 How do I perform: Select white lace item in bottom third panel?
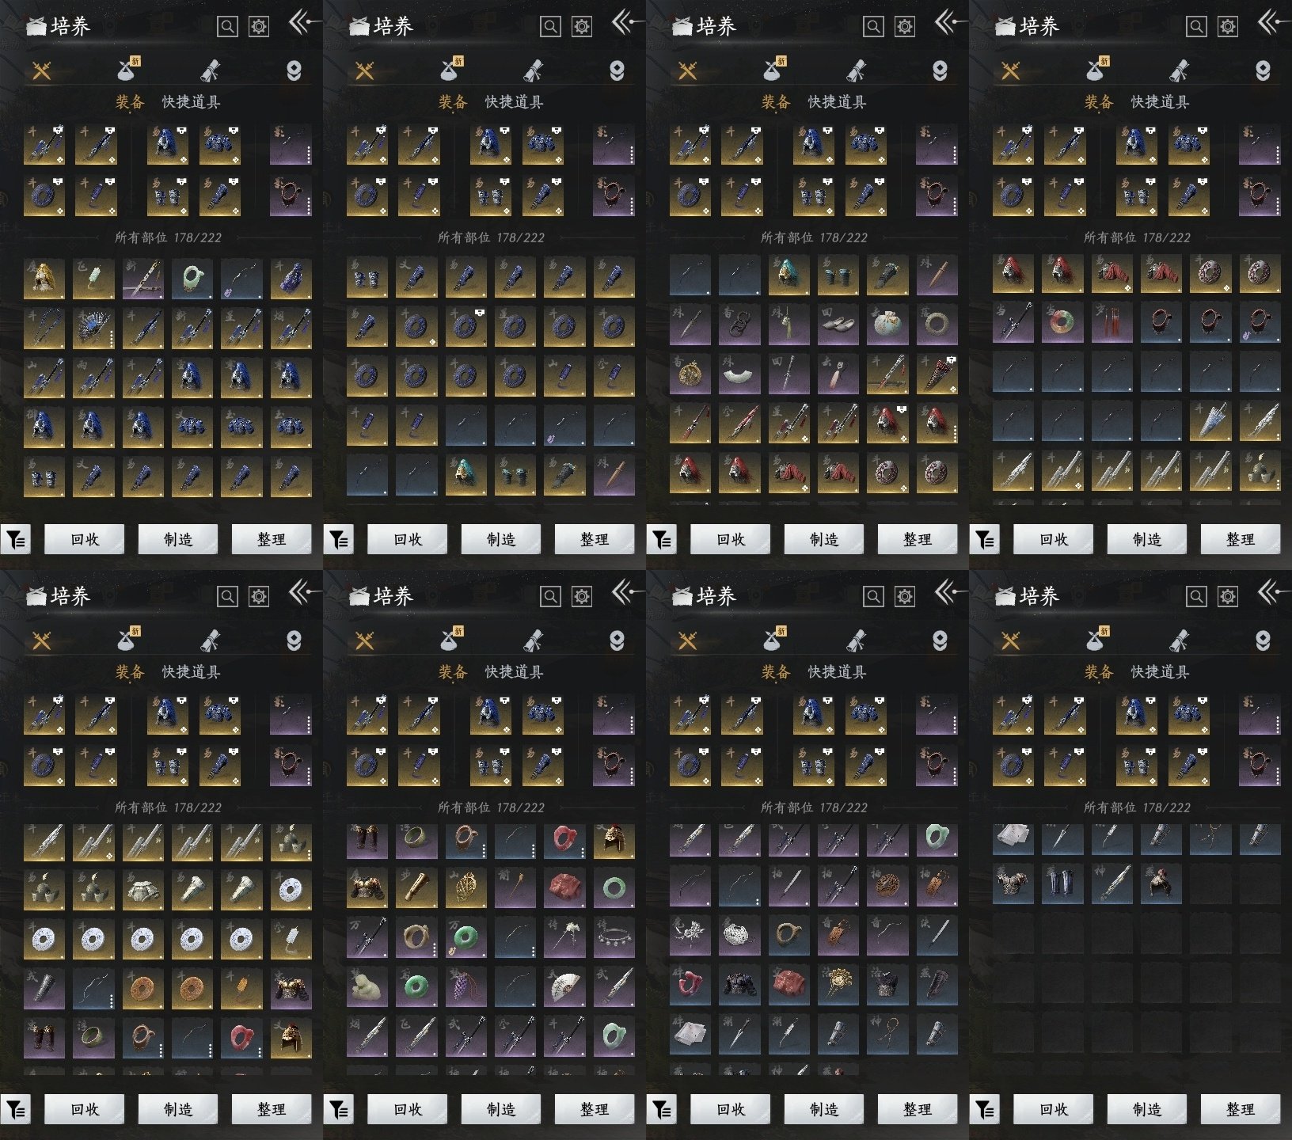tap(739, 935)
